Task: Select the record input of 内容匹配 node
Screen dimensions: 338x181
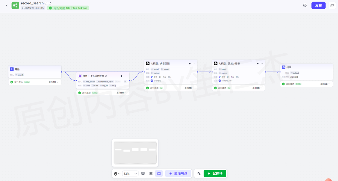Action: pyautogui.click(x=165, y=69)
